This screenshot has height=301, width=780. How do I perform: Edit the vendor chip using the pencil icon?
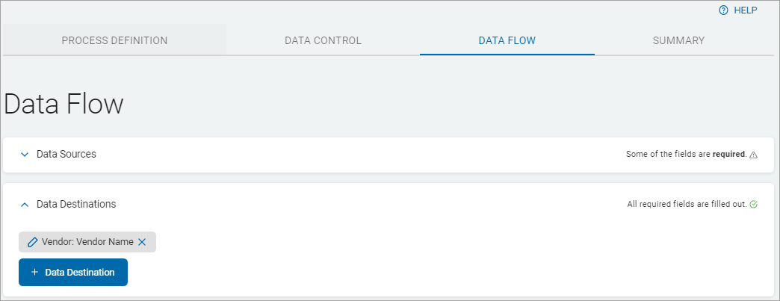(32, 242)
